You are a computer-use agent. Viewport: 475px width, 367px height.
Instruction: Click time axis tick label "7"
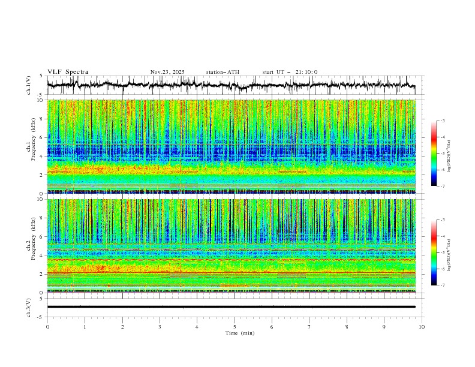tap(309, 327)
